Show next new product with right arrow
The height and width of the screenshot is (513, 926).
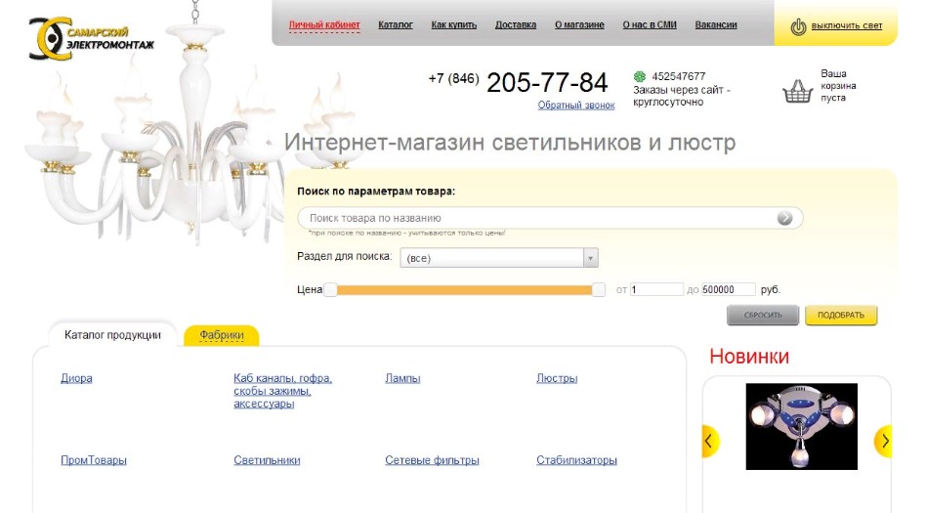pyautogui.click(x=883, y=441)
